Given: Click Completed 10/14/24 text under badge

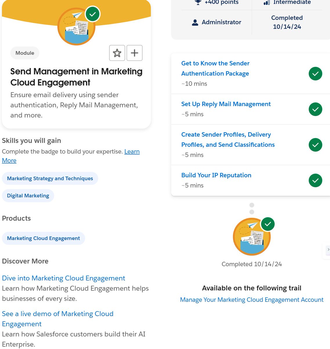Looking at the screenshot, I should click(x=252, y=264).
